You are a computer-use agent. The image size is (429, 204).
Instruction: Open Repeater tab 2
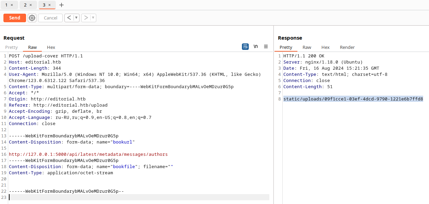click(25, 5)
